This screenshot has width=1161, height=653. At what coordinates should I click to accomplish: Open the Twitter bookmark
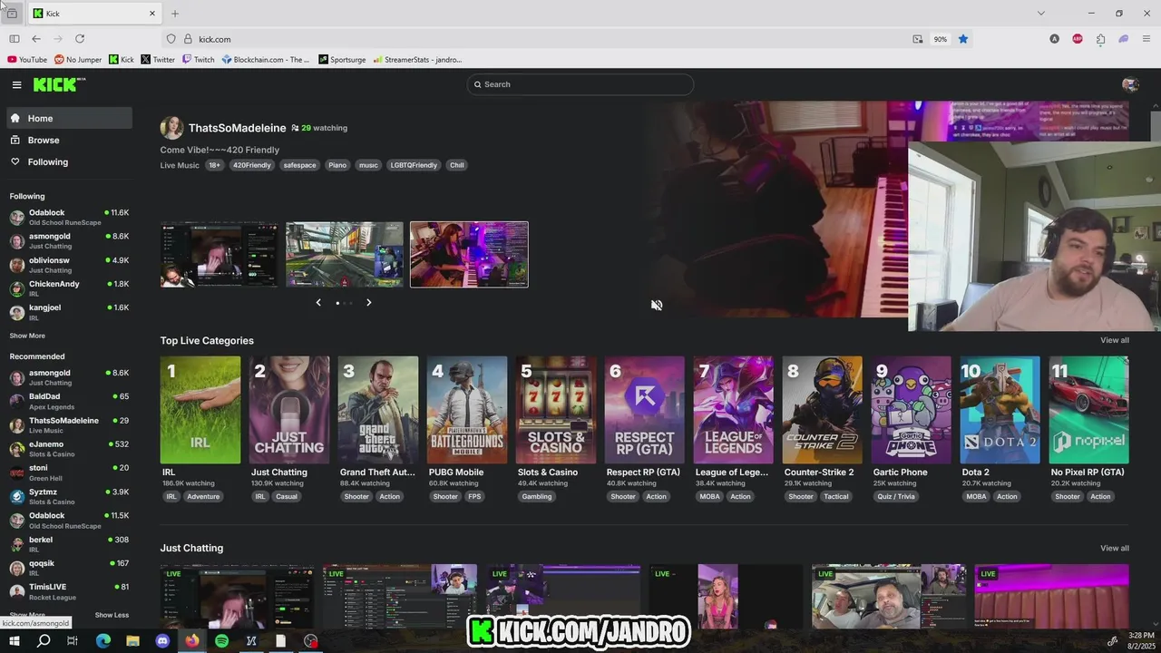click(x=158, y=60)
